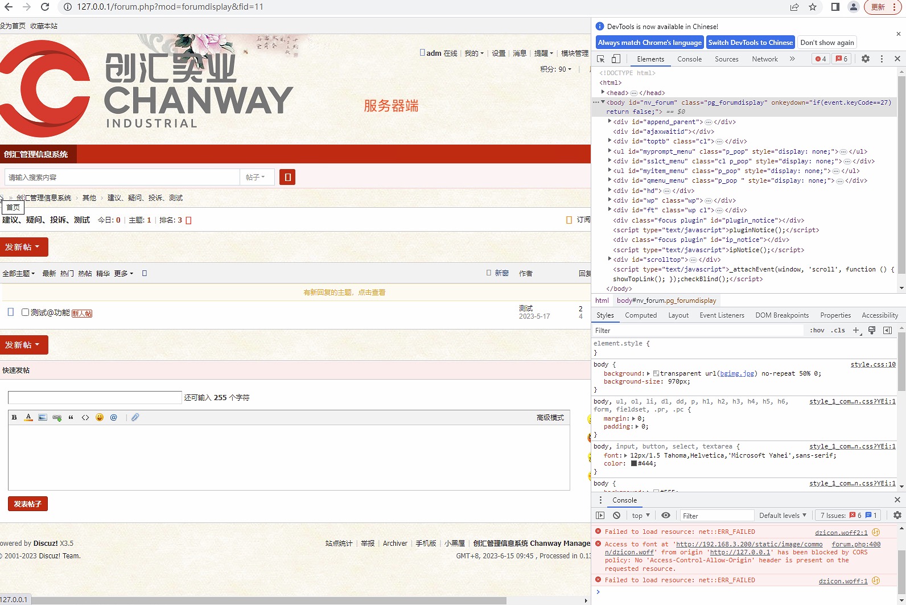Insert image in quick post editor
Viewport: 906px width, 605px height.
pyautogui.click(x=43, y=417)
